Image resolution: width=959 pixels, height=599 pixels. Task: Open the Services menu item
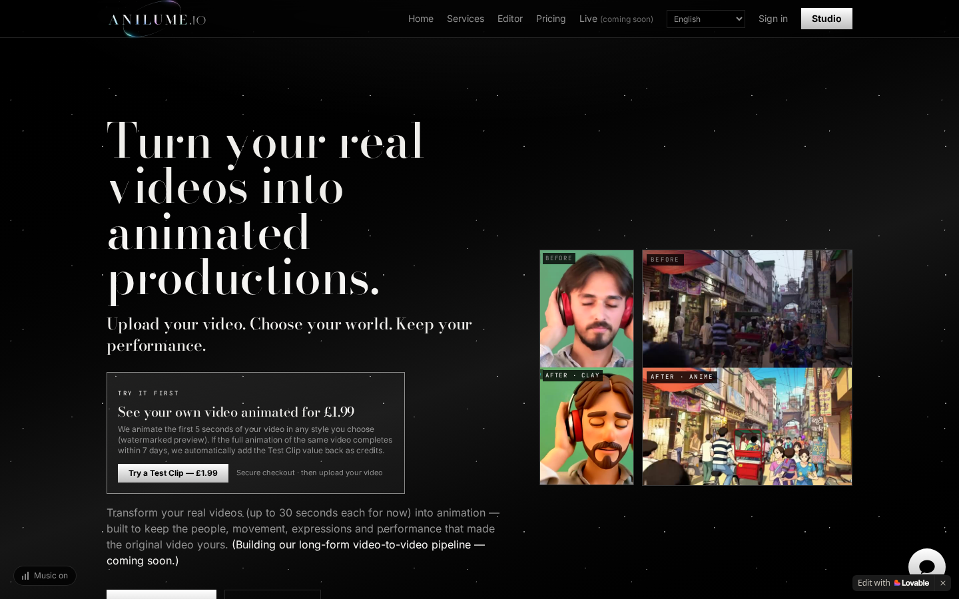click(466, 19)
